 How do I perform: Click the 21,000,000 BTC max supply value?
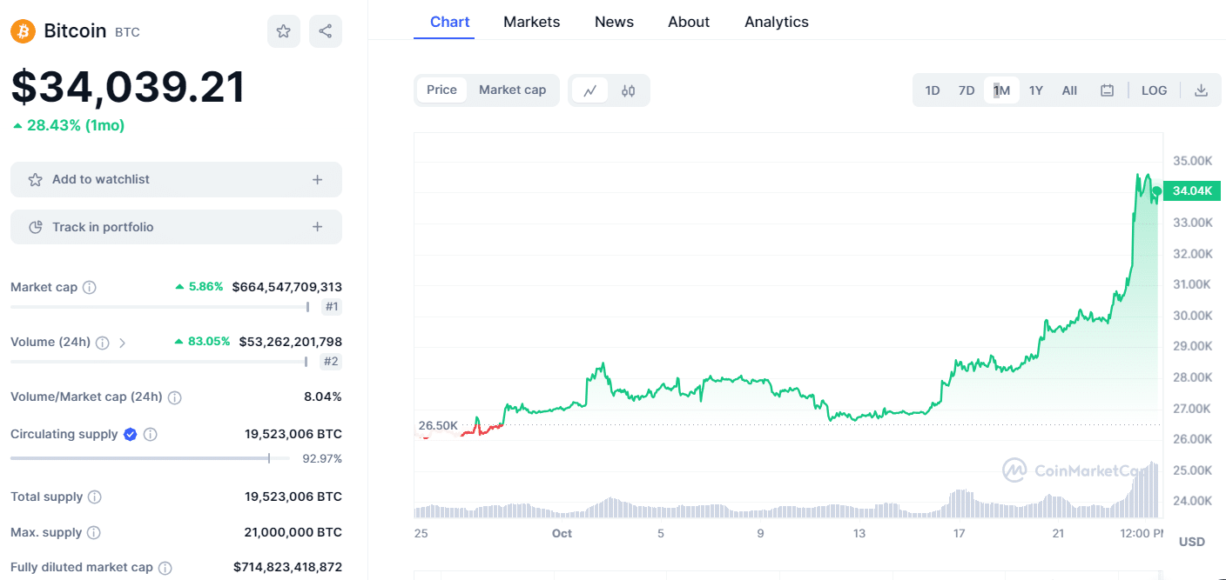(x=293, y=532)
